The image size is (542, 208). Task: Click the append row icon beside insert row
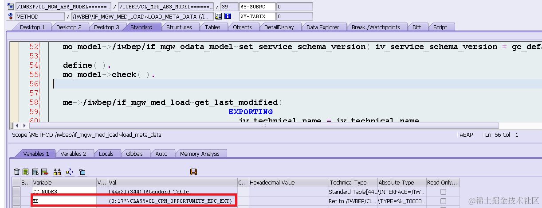[x=35, y=172]
